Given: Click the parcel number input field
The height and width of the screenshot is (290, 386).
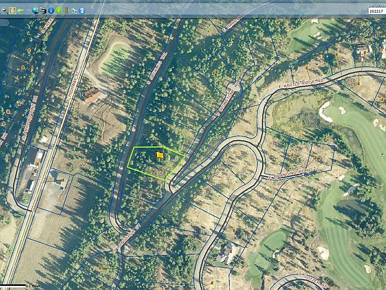Looking at the screenshot, I should pos(377,11).
